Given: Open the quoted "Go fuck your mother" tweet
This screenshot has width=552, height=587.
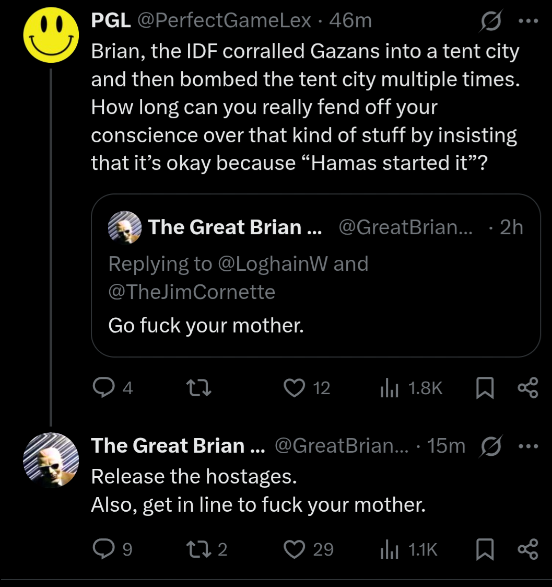Looking at the screenshot, I should coord(315,325).
